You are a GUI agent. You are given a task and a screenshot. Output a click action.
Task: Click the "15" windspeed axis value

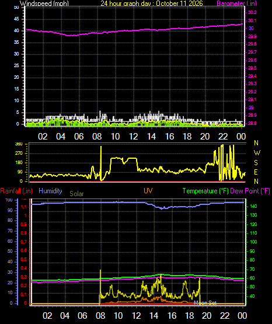[16, 89]
